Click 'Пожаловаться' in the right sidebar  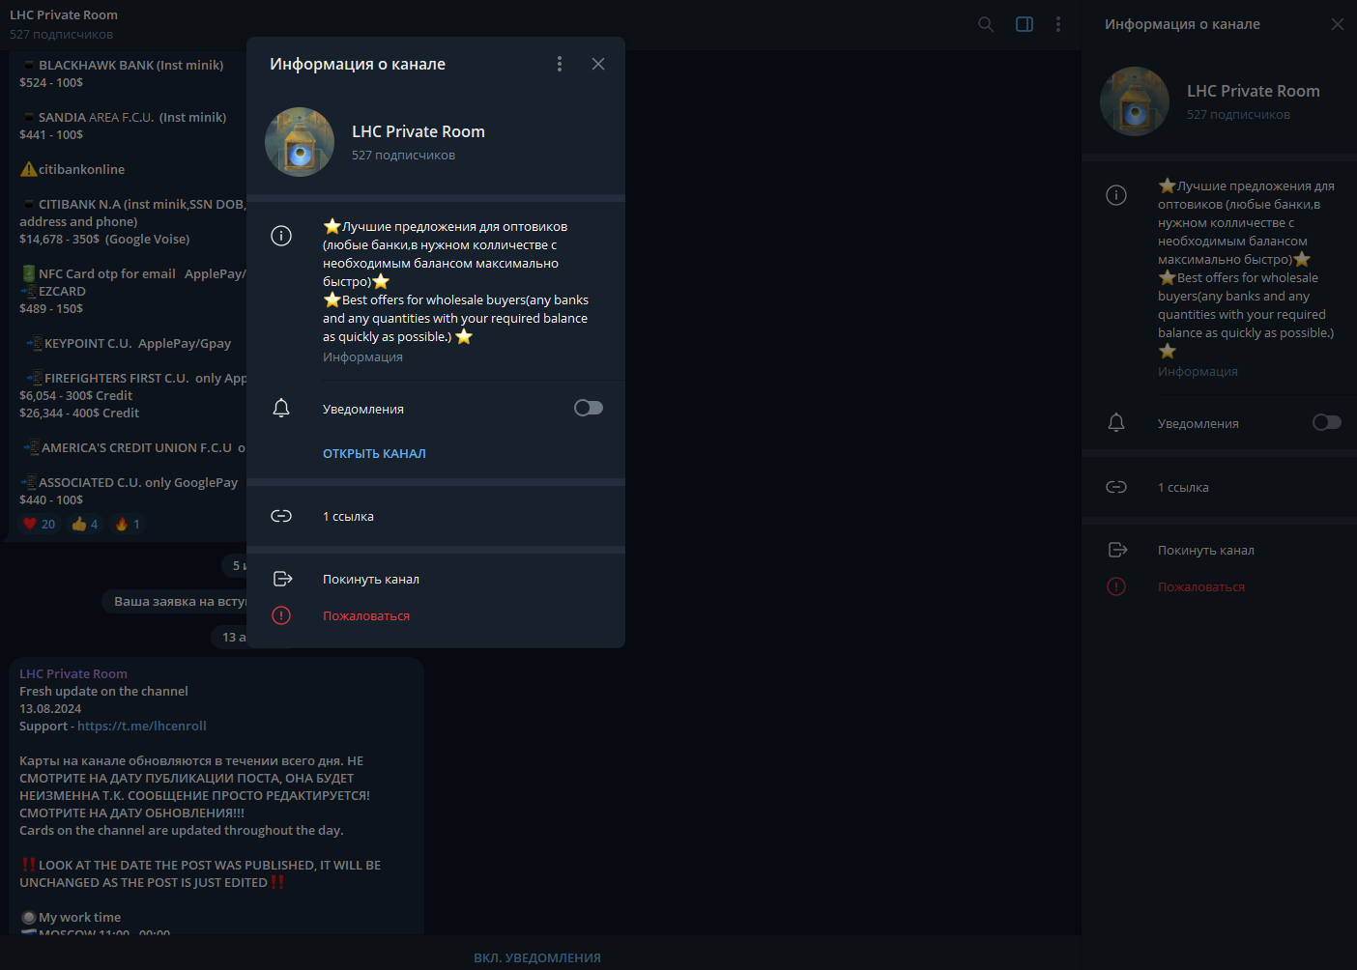1200,586
